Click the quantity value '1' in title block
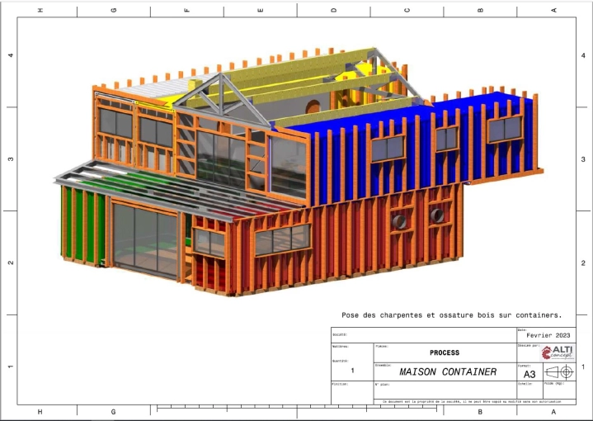The image size is (593, 421). 352,371
